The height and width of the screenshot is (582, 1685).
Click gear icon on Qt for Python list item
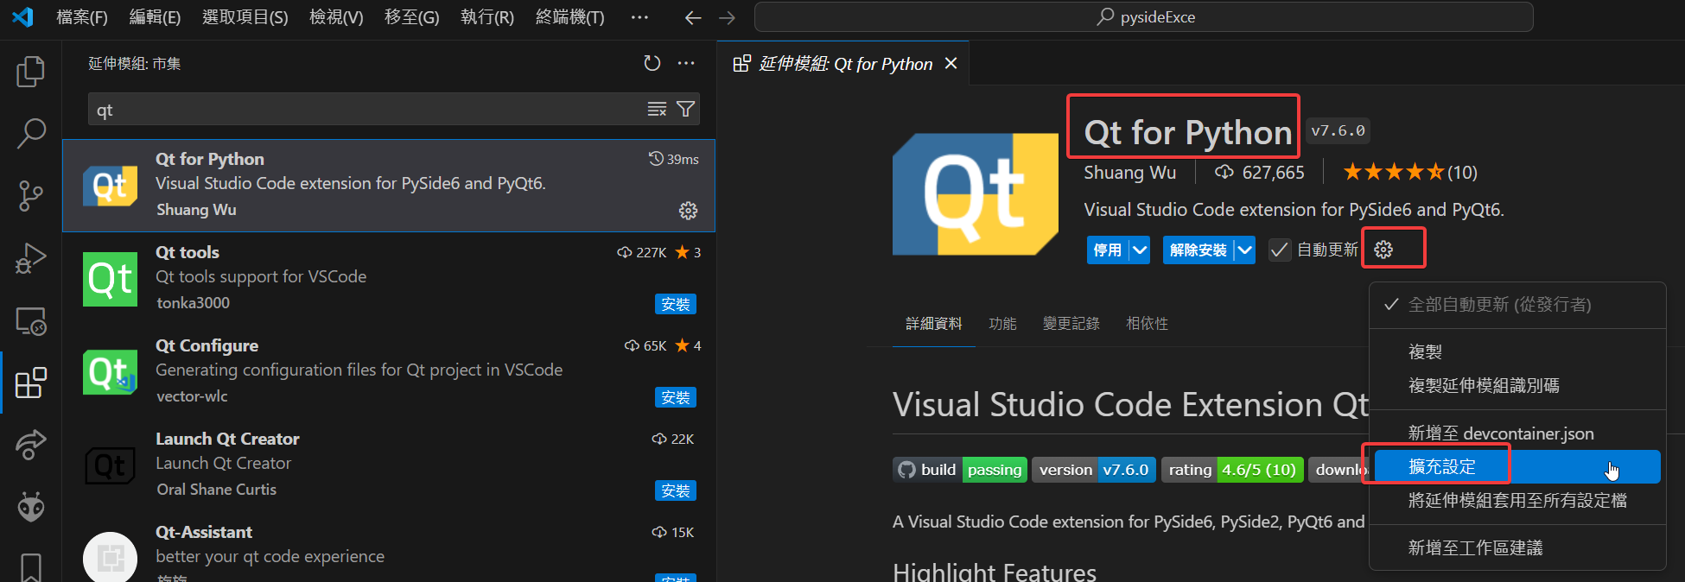tap(688, 211)
